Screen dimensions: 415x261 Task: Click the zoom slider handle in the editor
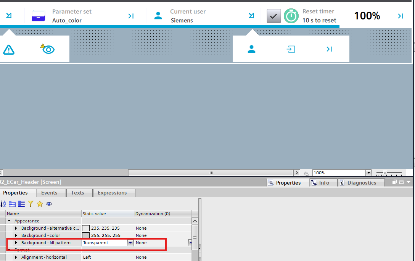coord(385,173)
